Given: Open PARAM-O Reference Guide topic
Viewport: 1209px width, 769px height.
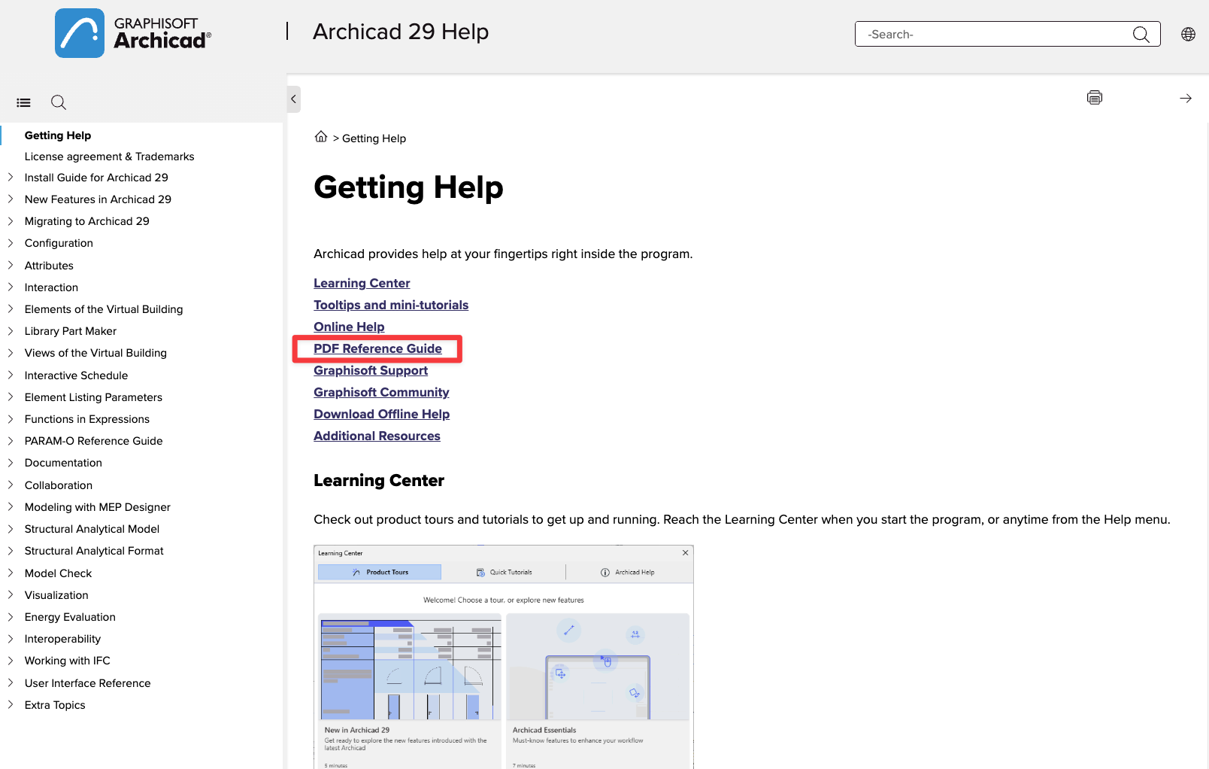Looking at the screenshot, I should (94, 441).
